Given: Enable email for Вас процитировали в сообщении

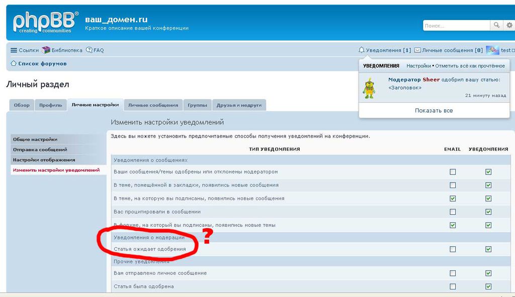Looking at the screenshot, I should [x=453, y=212].
